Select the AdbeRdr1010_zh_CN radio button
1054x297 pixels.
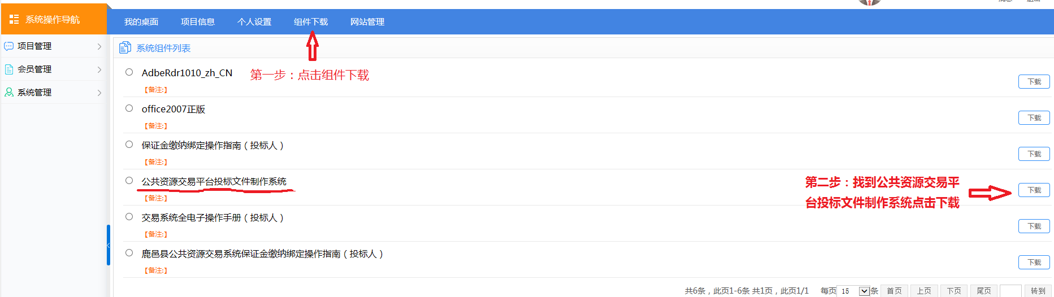(x=129, y=72)
